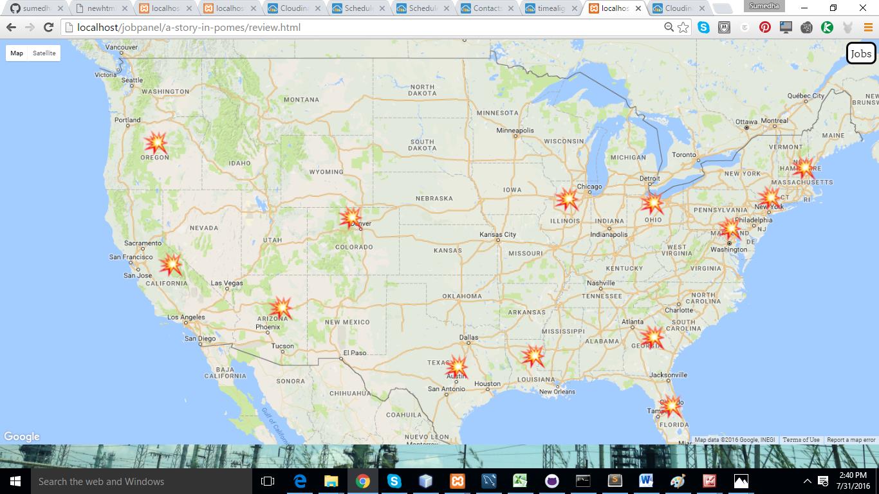Open the Chrome hamburger menu
Screen dimensions: 879x494
point(868,28)
